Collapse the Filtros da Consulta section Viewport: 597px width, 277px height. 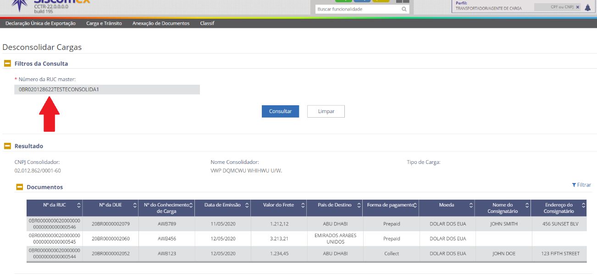pyautogui.click(x=7, y=64)
